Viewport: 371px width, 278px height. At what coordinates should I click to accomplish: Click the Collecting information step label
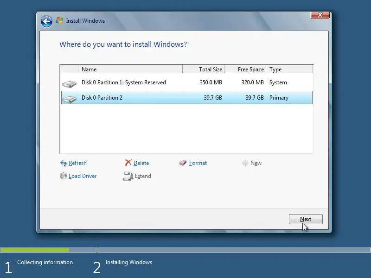45,262
